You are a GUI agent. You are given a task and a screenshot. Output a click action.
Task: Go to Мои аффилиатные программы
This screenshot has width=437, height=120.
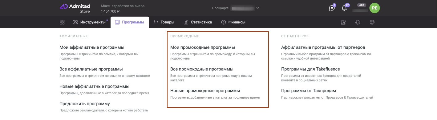pos(92,47)
